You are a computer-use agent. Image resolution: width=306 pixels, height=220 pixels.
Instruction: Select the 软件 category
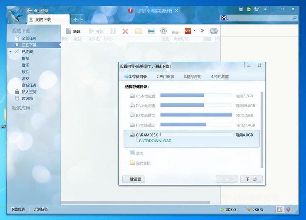pyautogui.click(x=26, y=72)
